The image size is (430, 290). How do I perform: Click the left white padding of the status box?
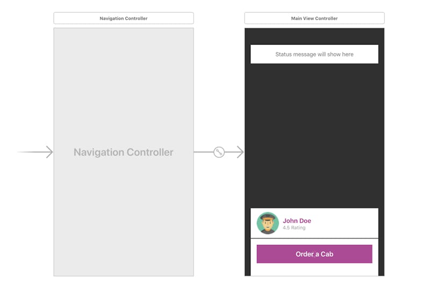[x=261, y=54]
